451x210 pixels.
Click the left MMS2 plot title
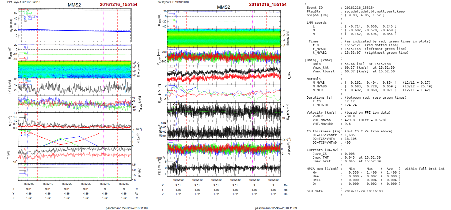74,5
